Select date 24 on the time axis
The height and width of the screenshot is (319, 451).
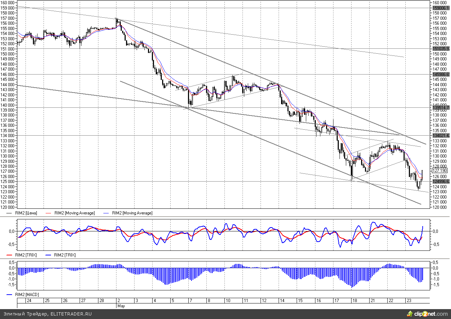point(29,301)
